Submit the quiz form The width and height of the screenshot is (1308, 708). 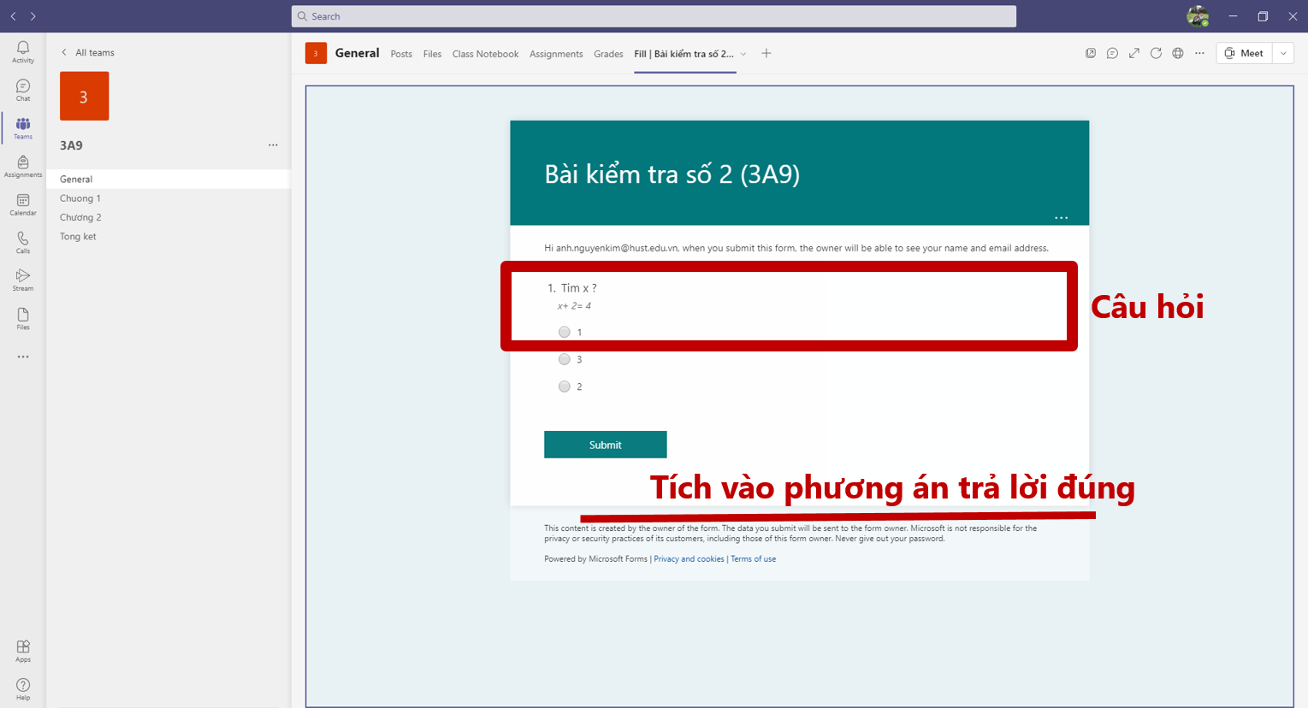tap(605, 445)
